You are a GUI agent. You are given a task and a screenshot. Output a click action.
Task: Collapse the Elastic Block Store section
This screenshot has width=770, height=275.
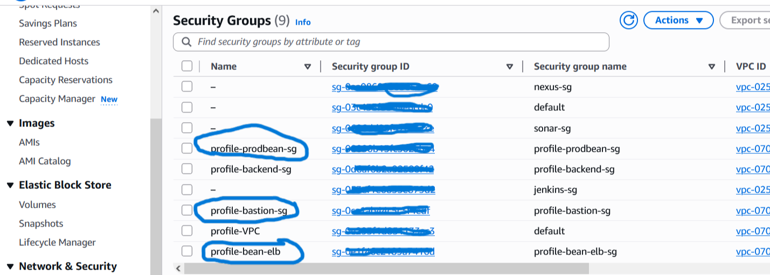pyautogui.click(x=10, y=186)
